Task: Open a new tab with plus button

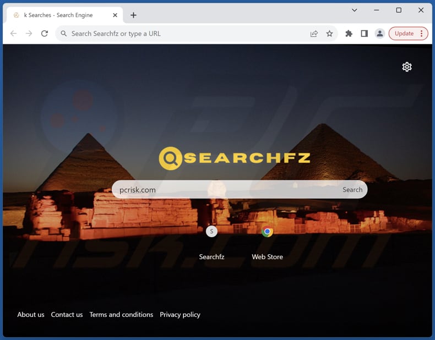Action: [133, 15]
